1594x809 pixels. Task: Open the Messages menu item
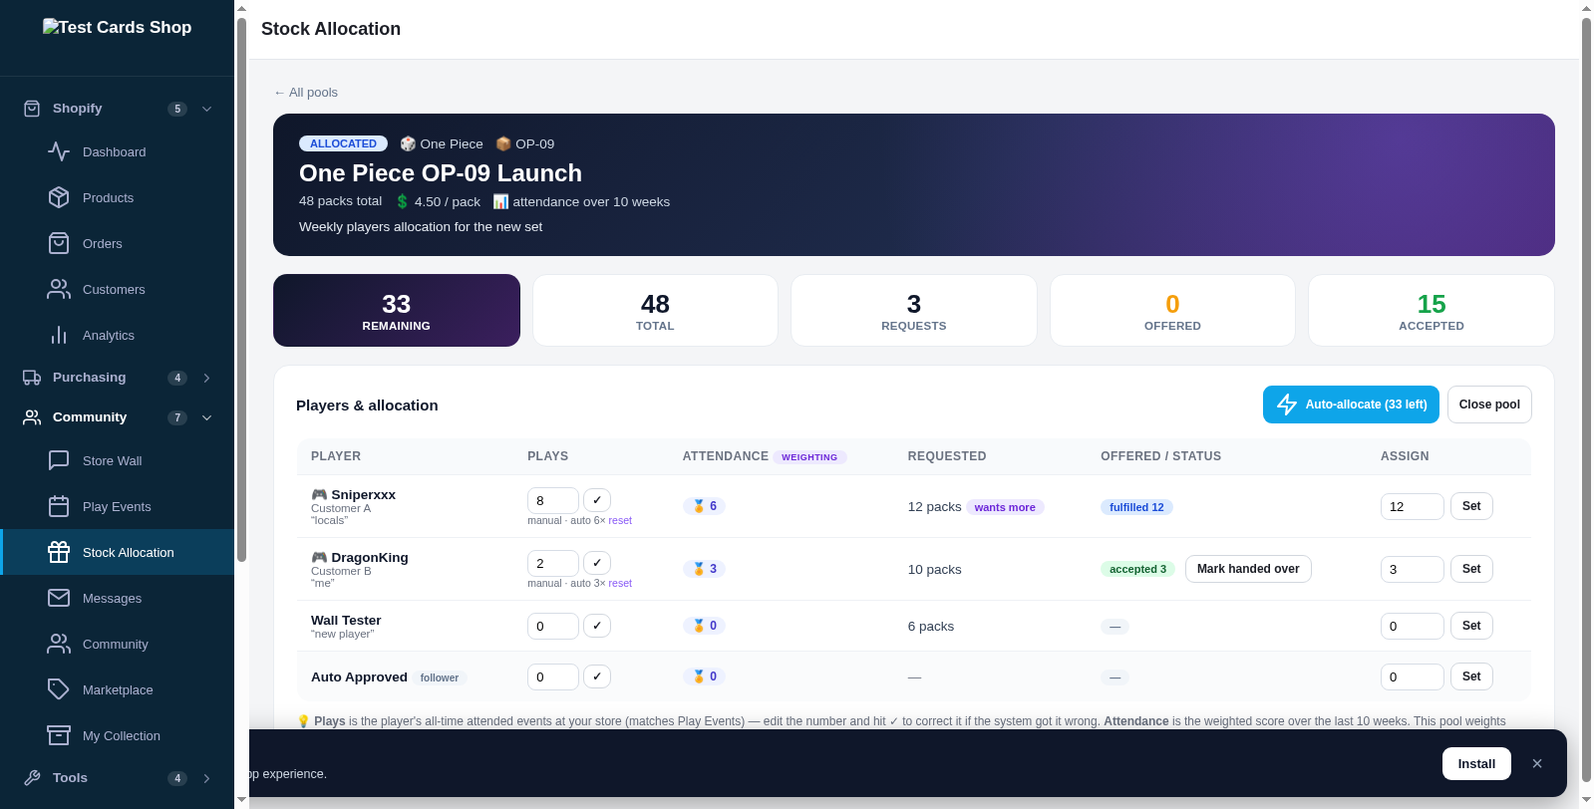coord(118,598)
